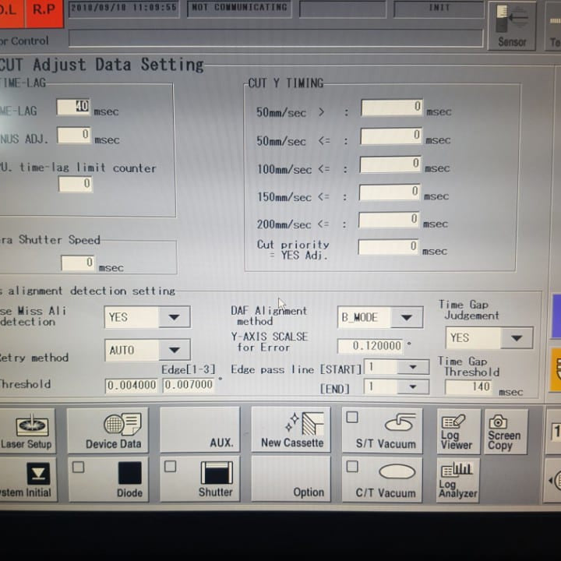The height and width of the screenshot is (561, 561).
Task: Click Time Gap Threshold 140 field
Action: [x=468, y=386]
